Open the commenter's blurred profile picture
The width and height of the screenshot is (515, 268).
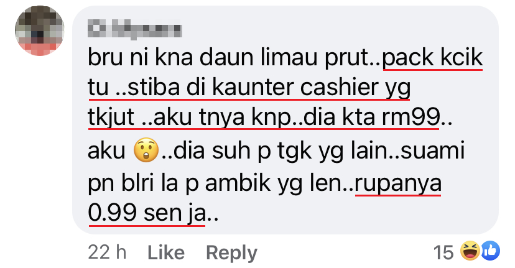[40, 30]
